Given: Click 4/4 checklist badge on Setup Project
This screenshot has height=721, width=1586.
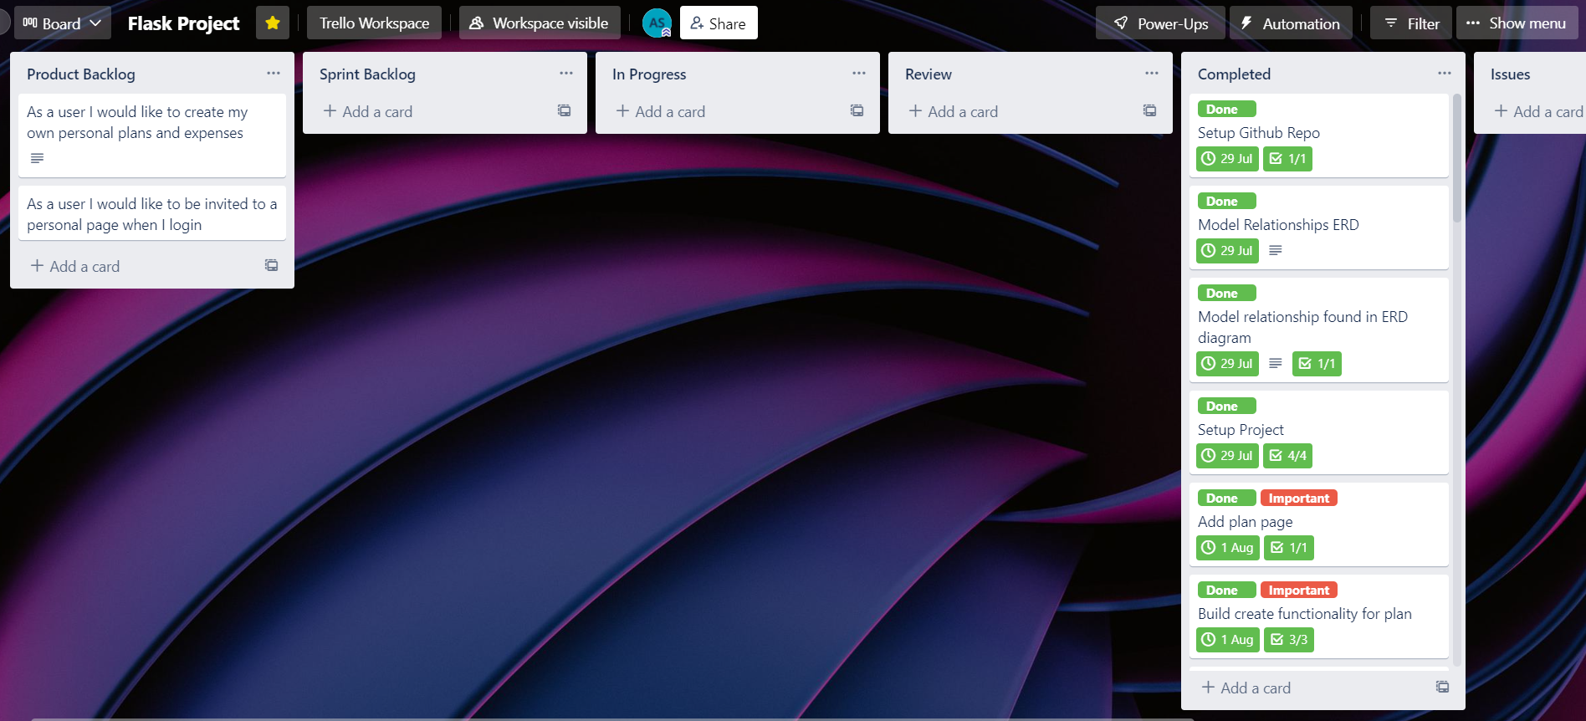Looking at the screenshot, I should pyautogui.click(x=1287, y=456).
